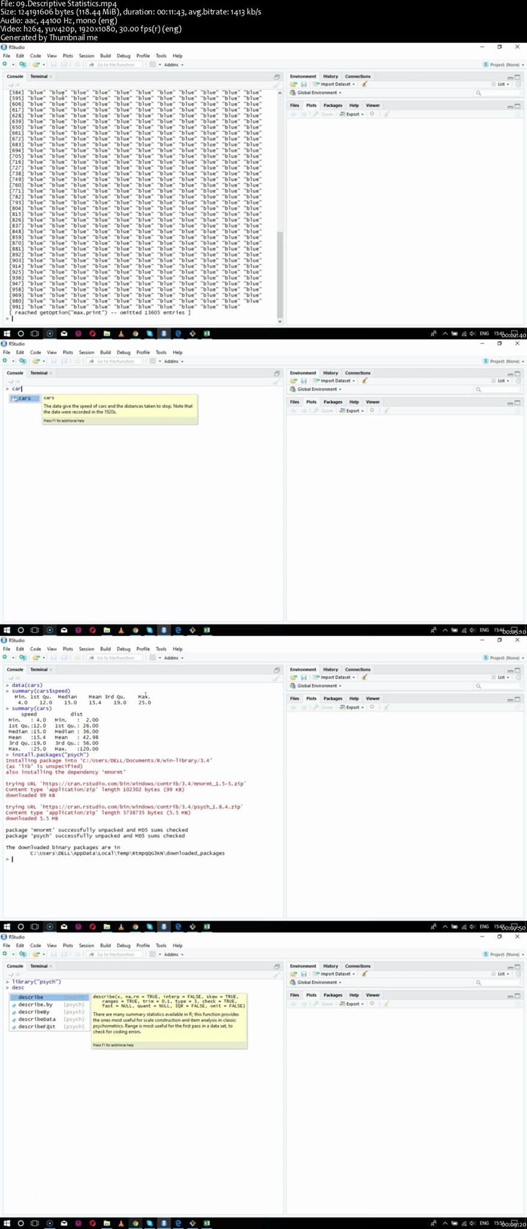Click File Explorer icon in taskbar below 'blue' output
This screenshot has height=1229, width=527.
pyautogui.click(x=107, y=334)
